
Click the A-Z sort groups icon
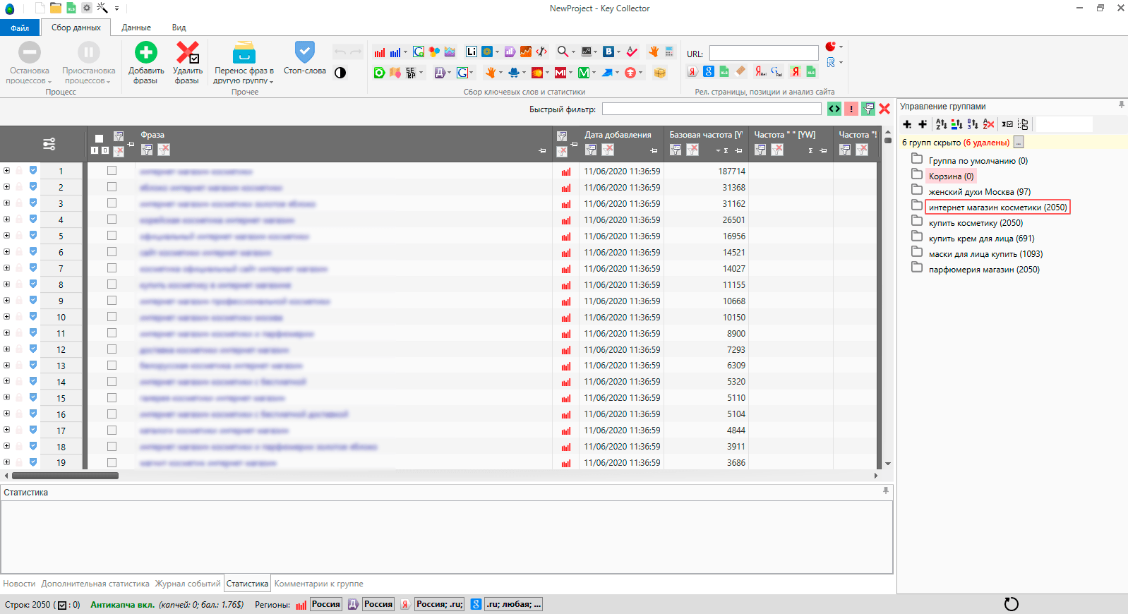click(941, 124)
